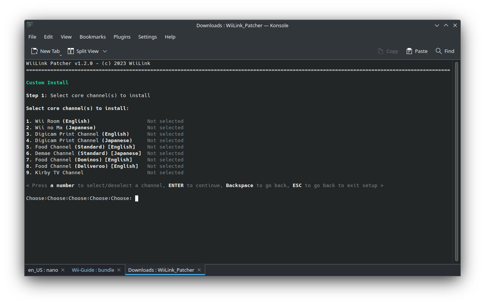This screenshot has height=305, width=485.
Task: Open the Plugins menu
Action: click(x=122, y=37)
